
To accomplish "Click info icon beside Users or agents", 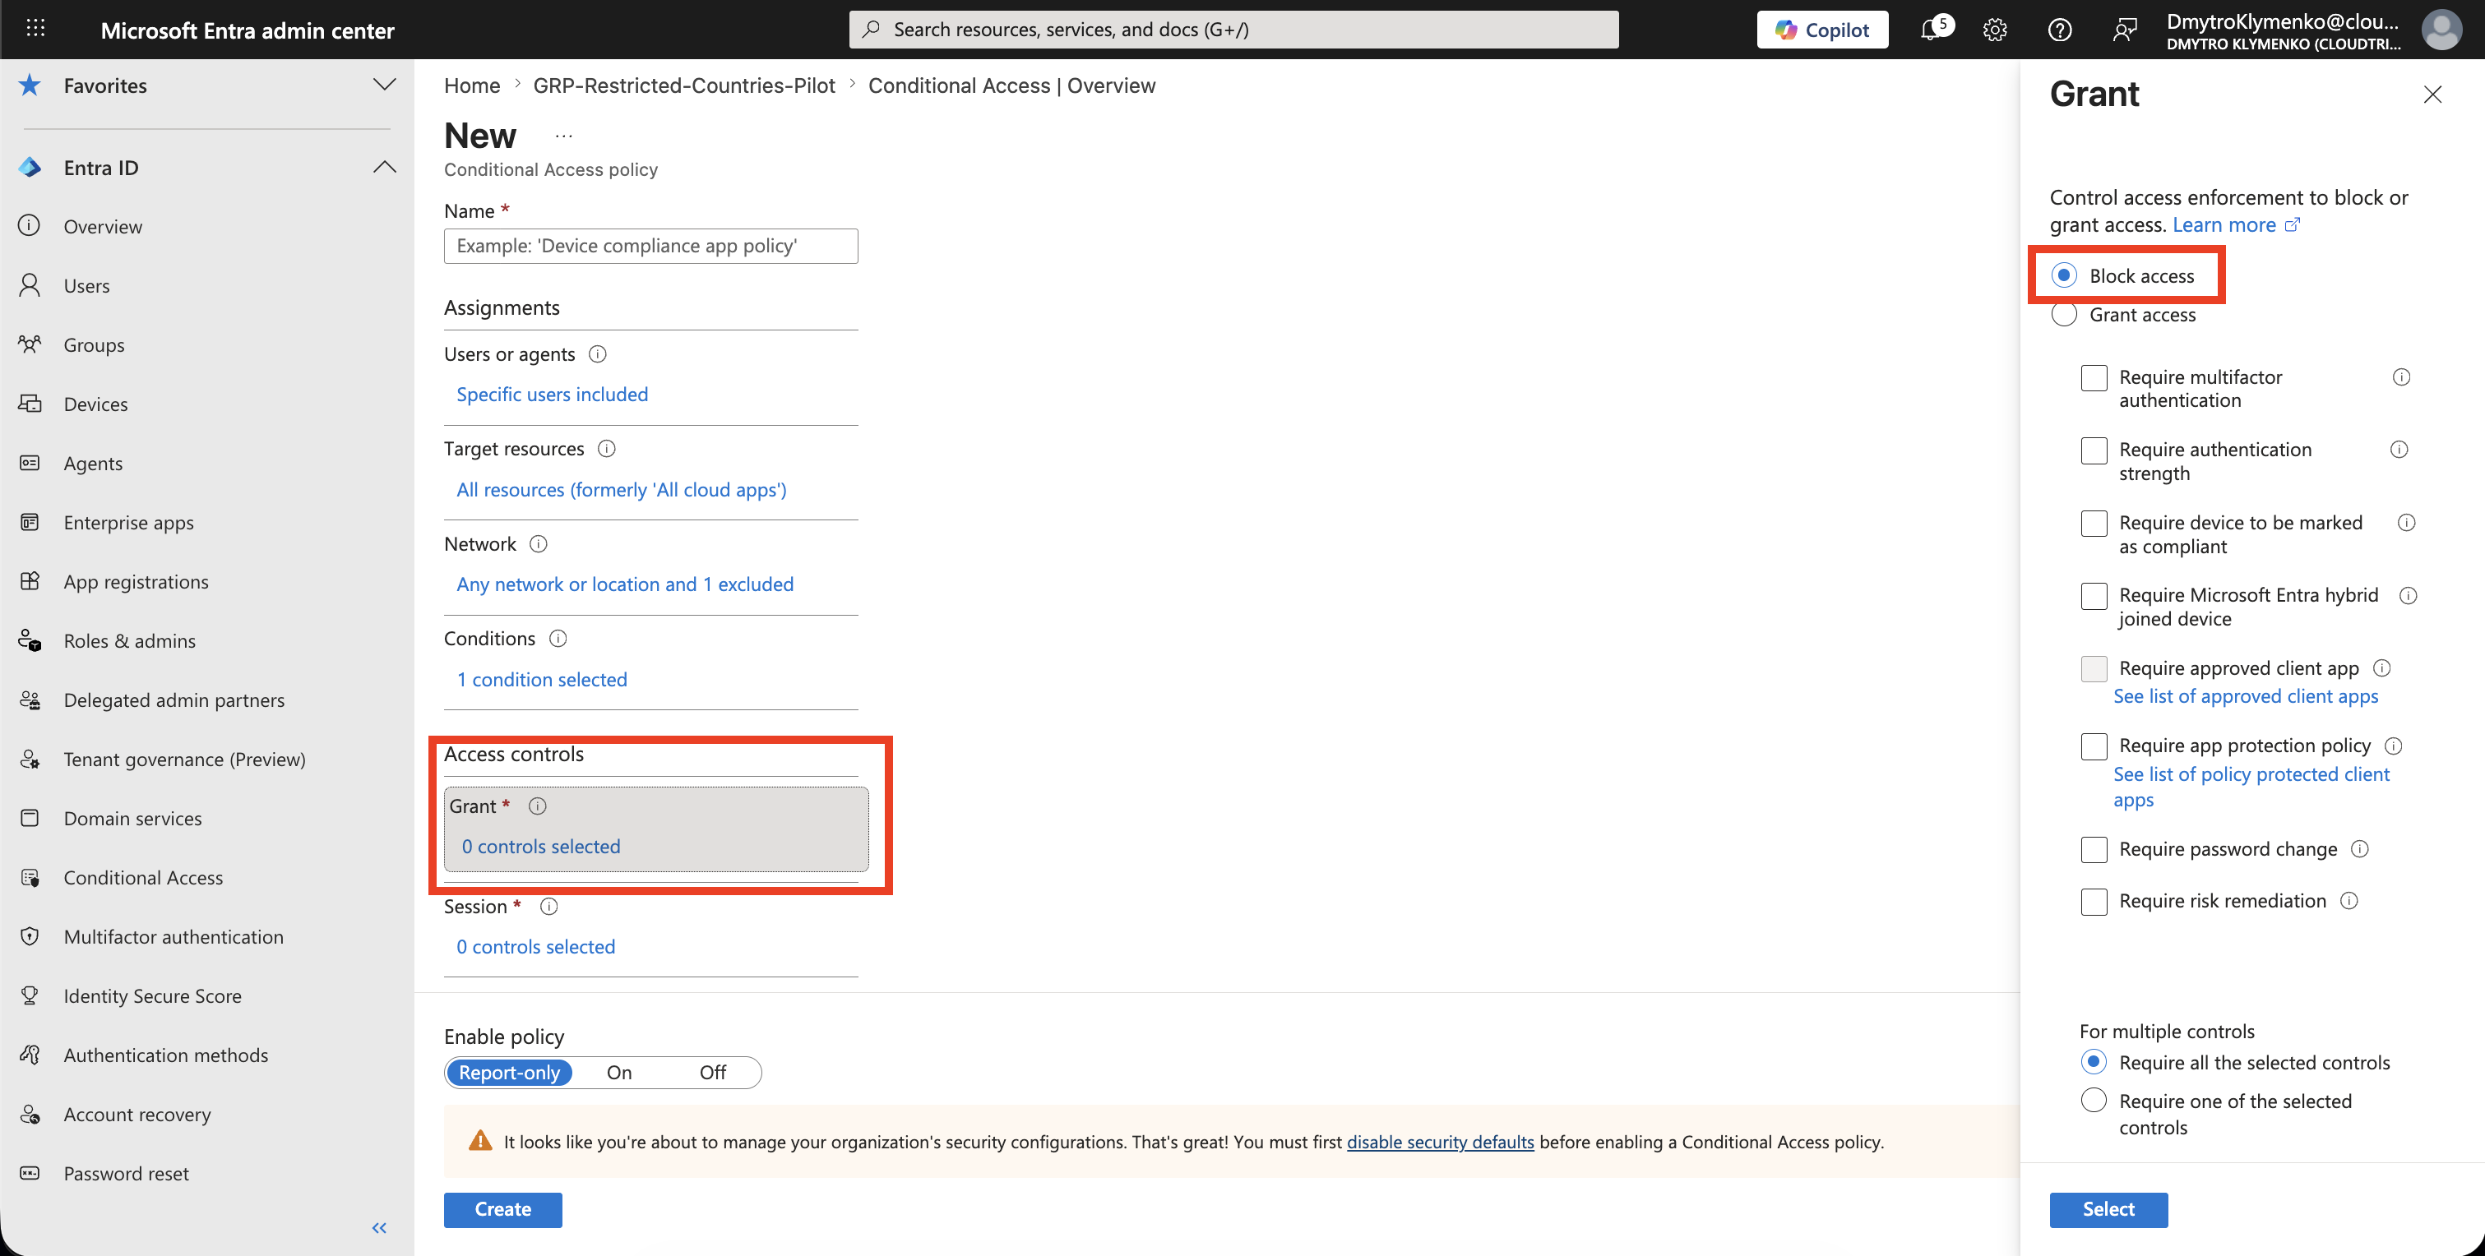I will pos(597,354).
